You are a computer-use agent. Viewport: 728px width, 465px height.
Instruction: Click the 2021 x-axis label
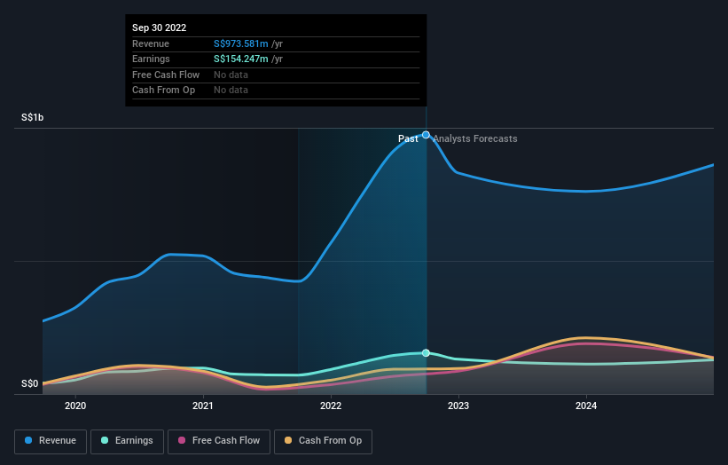coord(203,406)
